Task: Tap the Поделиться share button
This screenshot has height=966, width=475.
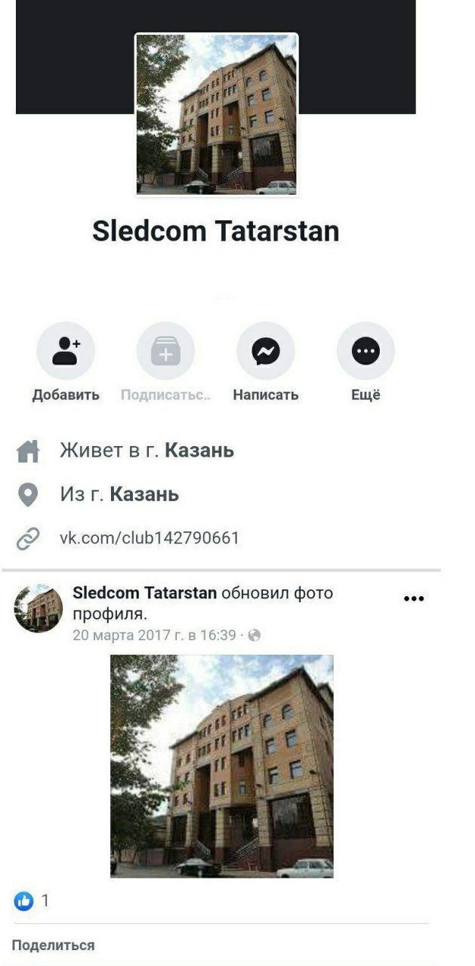Action: point(54,945)
